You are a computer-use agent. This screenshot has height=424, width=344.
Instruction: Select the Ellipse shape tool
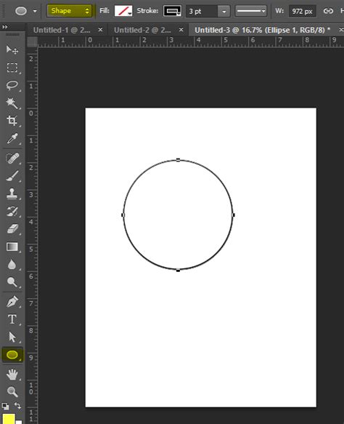tap(12, 355)
